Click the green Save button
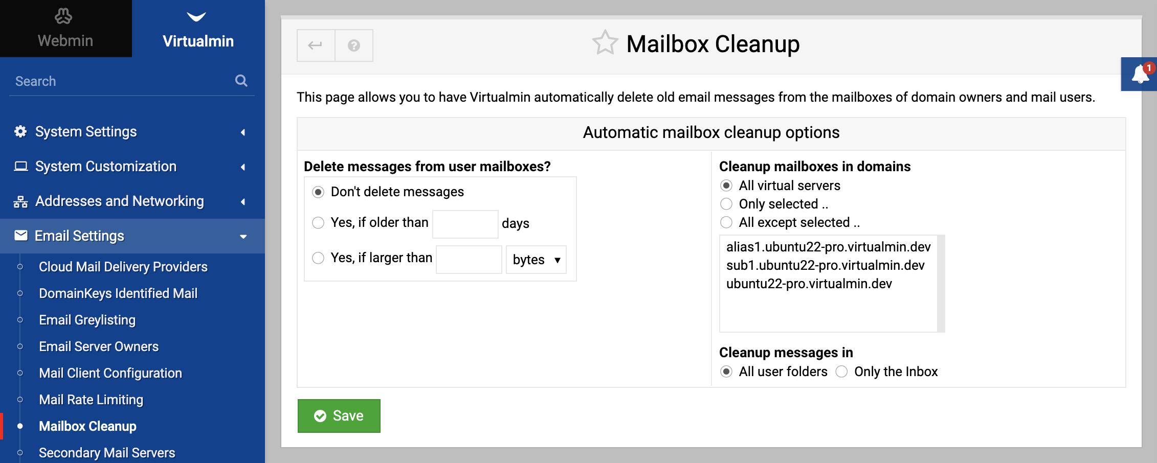 339,416
